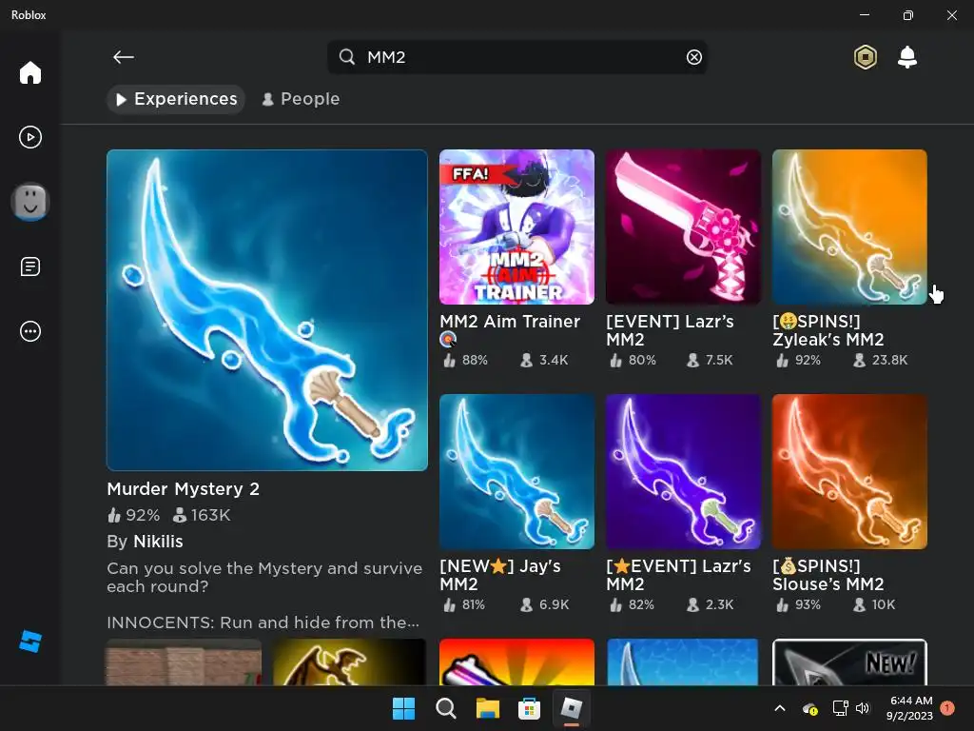Screen dimensions: 974x731
Task: Open the volume speaker tray icon
Action: point(862,708)
